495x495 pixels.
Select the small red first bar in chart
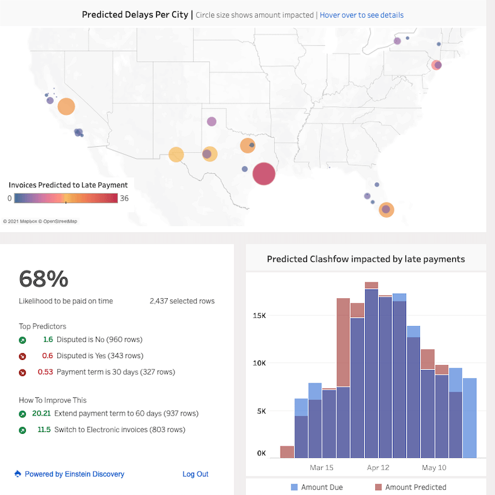coord(287,451)
